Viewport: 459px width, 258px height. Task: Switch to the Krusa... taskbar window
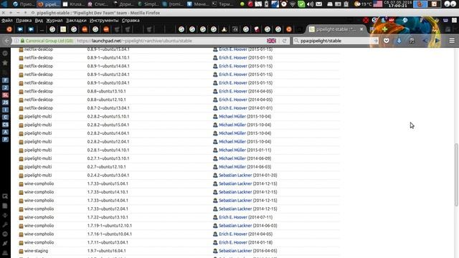tap(75, 4)
